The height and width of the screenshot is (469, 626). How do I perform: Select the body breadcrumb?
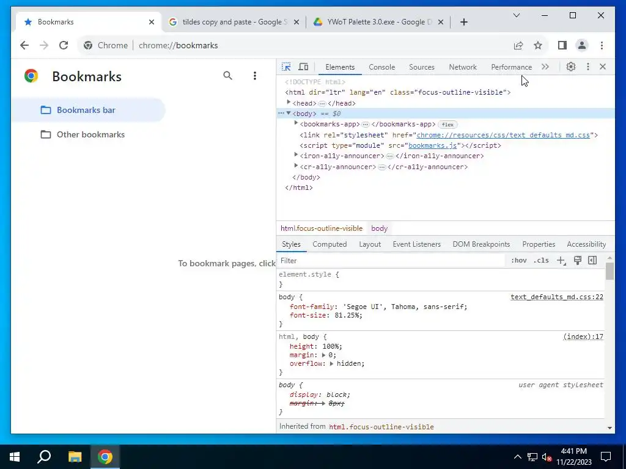click(379, 228)
